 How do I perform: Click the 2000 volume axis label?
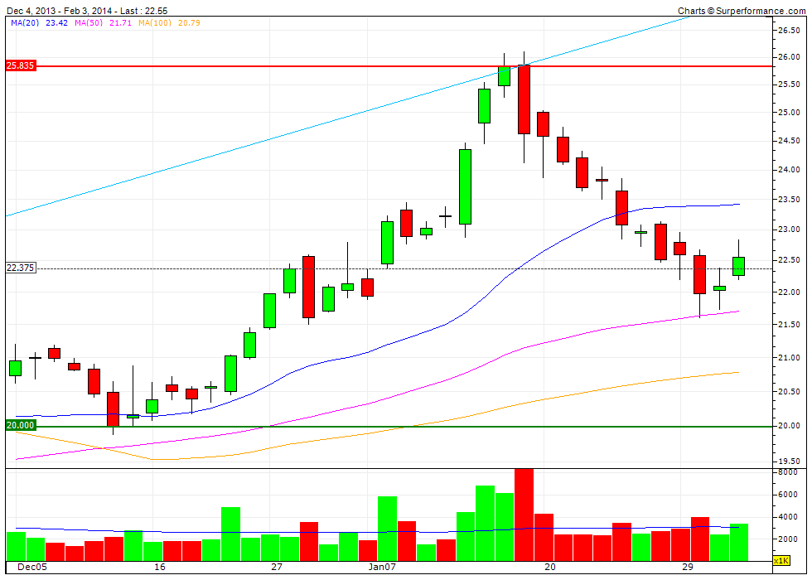pyautogui.click(x=787, y=539)
